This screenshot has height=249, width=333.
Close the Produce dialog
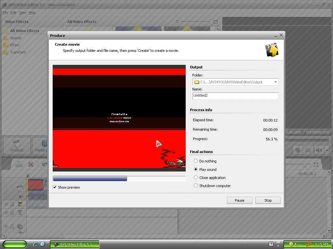[281, 35]
